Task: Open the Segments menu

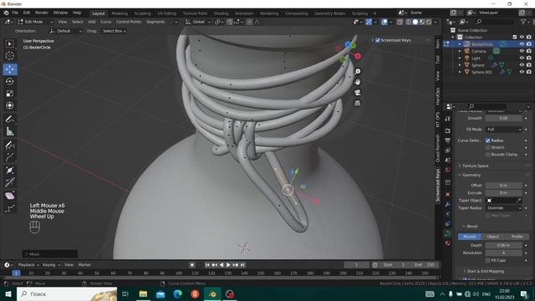Action: click(155, 22)
